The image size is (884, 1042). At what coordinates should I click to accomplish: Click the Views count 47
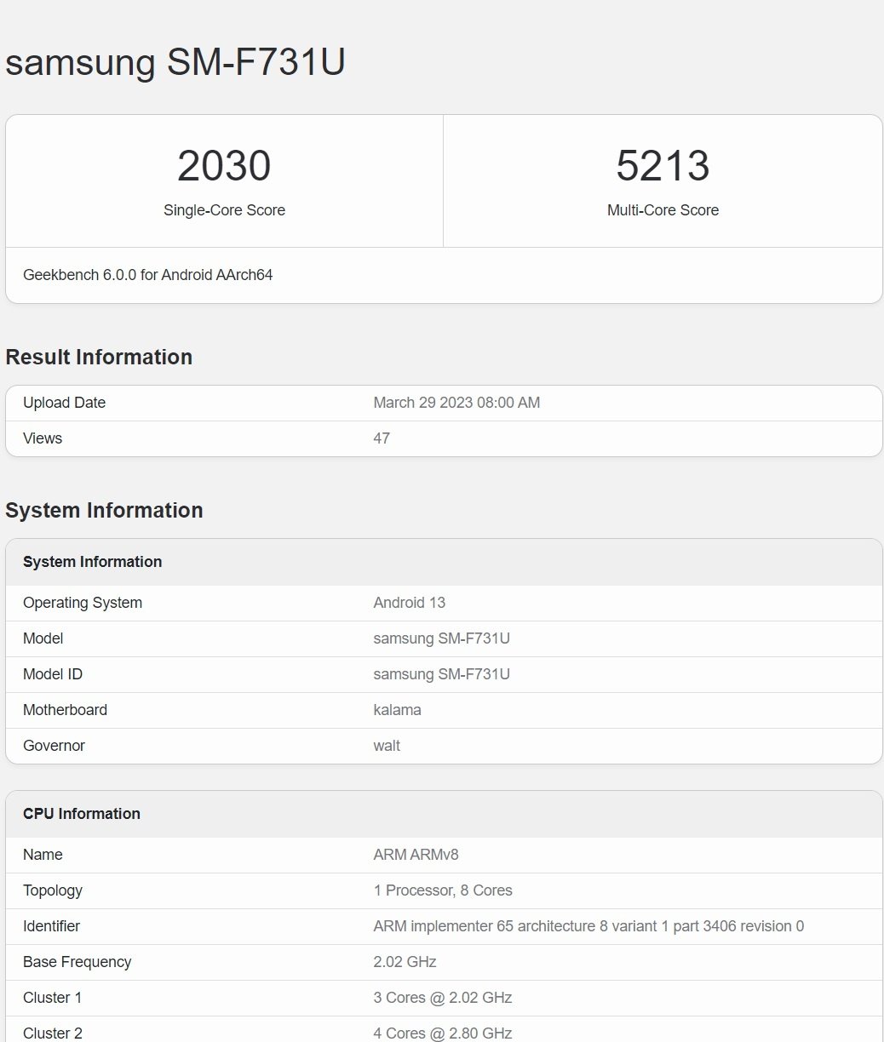(x=382, y=438)
